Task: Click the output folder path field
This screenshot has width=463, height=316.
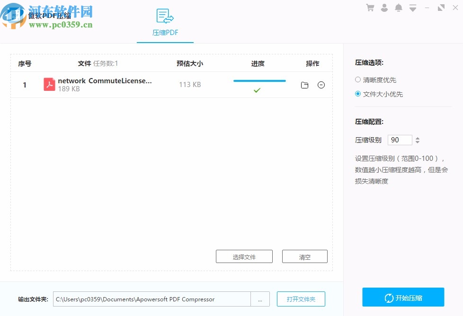Action: coord(151,299)
